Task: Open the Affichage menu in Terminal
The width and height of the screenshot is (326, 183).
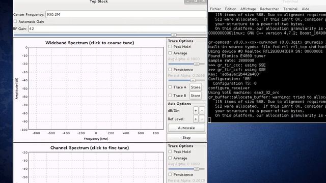Action: point(248,9)
